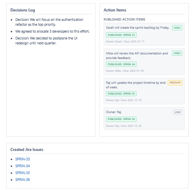The height and width of the screenshot is (190, 195).
Task: Click the PUBLISHED: SPRIN-36 badge
Action: click(x=121, y=119)
